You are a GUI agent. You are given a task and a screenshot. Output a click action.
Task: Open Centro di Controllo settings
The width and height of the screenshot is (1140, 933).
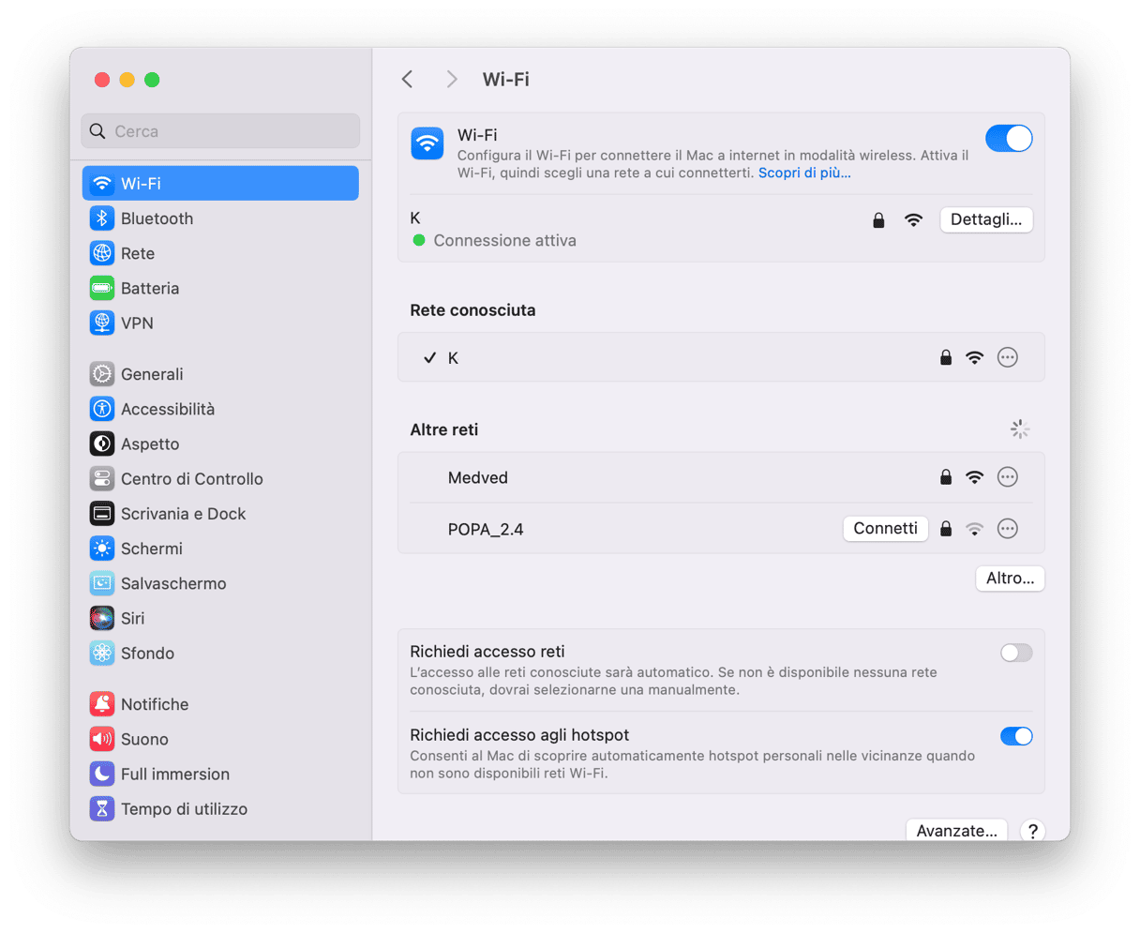point(220,478)
